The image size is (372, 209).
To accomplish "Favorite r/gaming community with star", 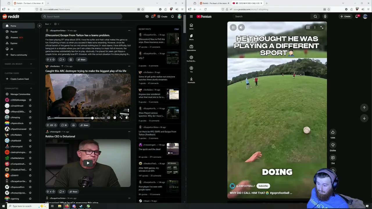I will pyautogui.click(x=30, y=199).
